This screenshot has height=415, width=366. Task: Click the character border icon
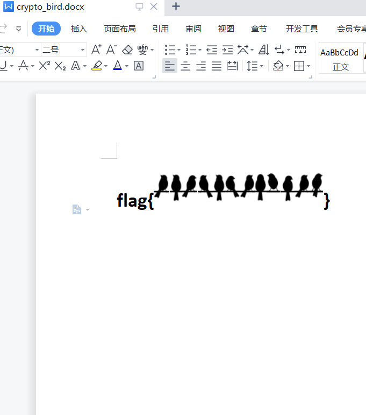pyautogui.click(x=139, y=66)
